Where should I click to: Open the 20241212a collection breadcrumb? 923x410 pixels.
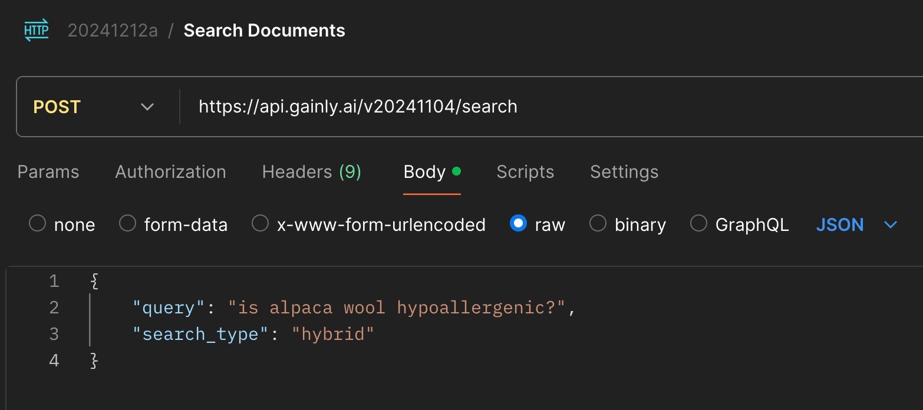(x=113, y=31)
